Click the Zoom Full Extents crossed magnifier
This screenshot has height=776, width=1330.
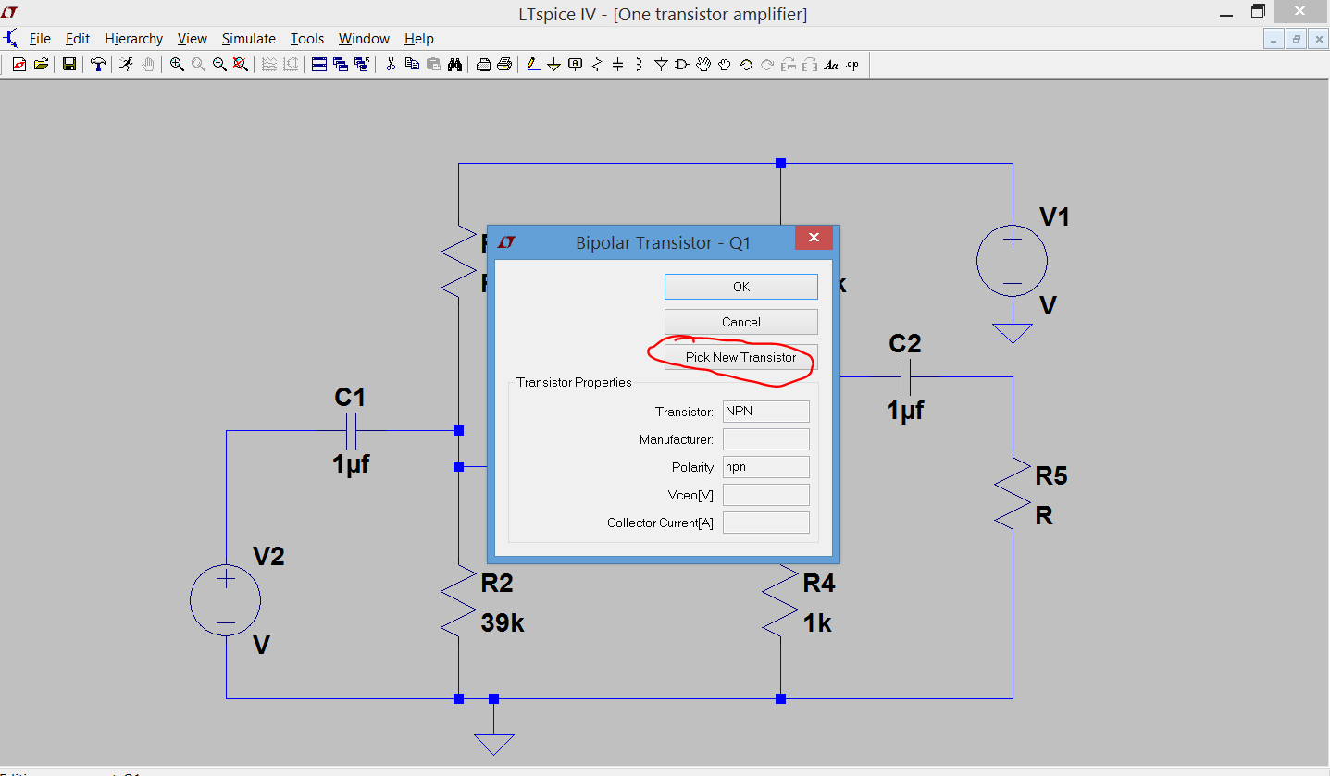(241, 65)
